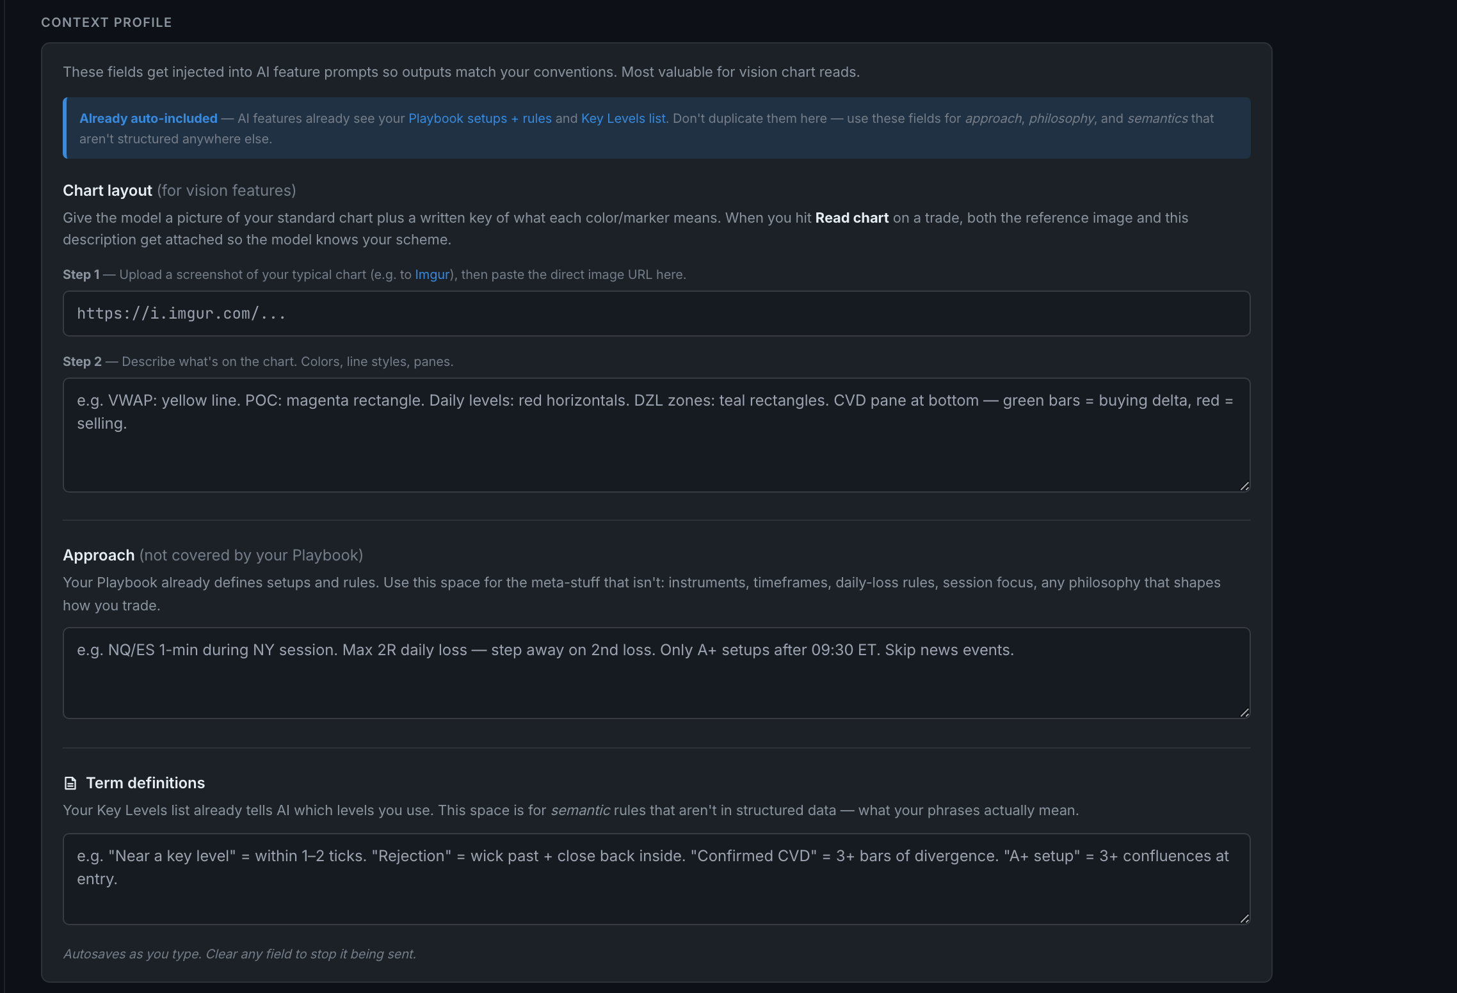Grab resize handle of Term definitions textarea

tap(1244, 919)
